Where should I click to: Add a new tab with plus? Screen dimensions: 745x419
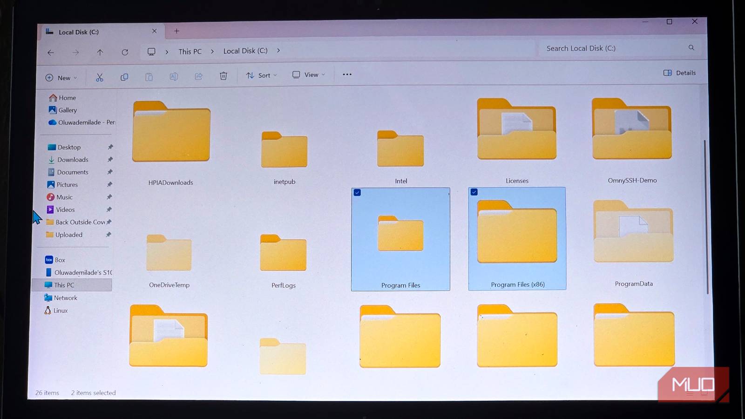pyautogui.click(x=176, y=31)
